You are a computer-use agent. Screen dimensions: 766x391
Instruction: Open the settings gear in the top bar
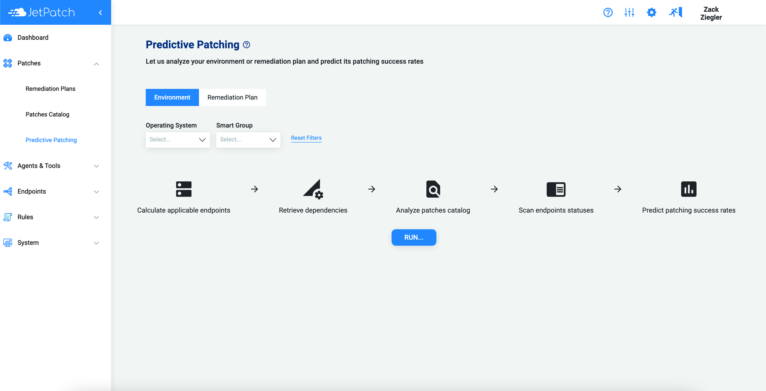[x=652, y=12]
